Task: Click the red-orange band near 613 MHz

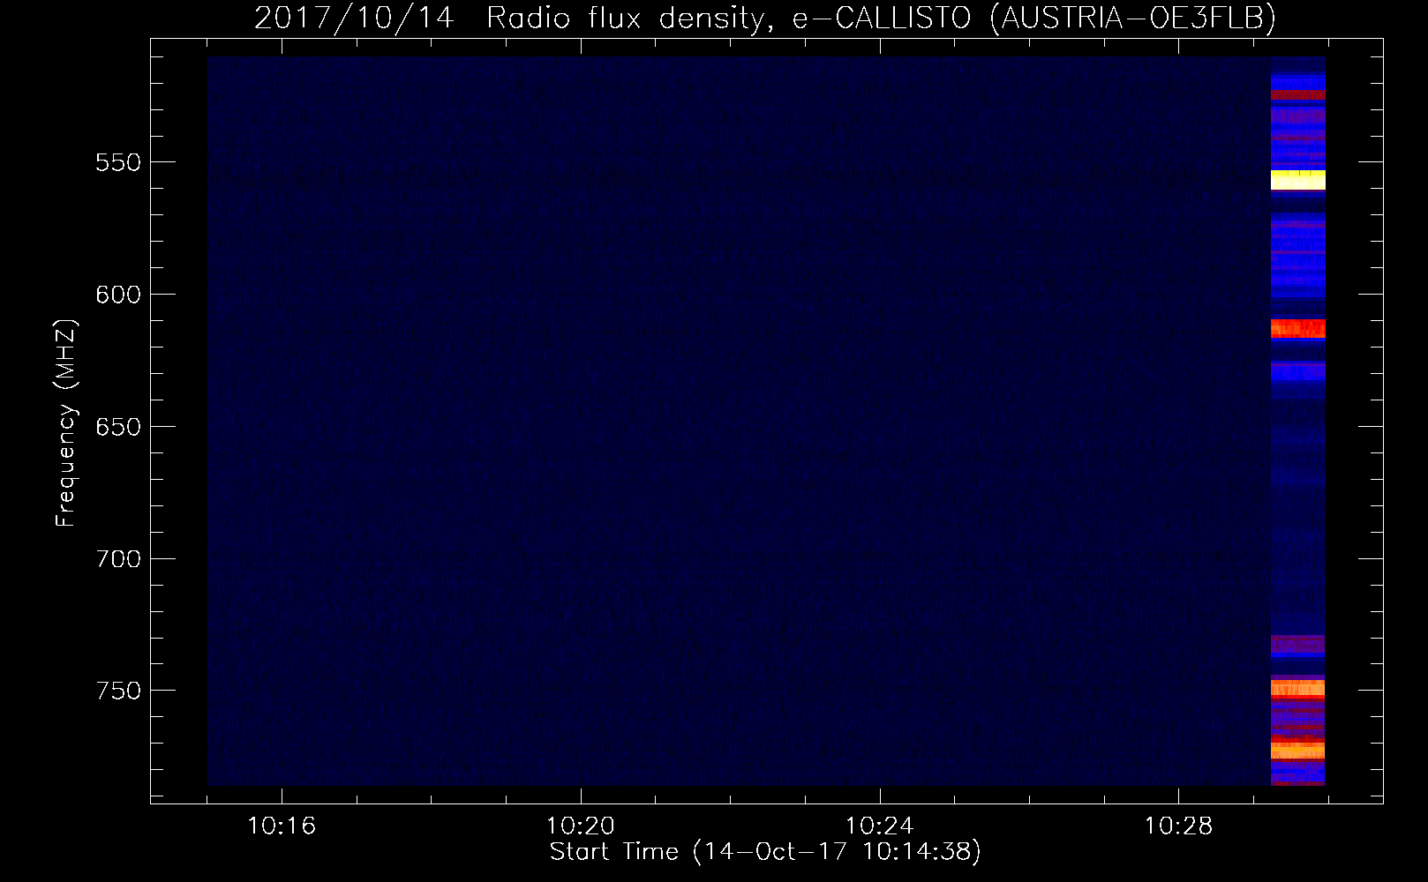Action: (x=1297, y=329)
